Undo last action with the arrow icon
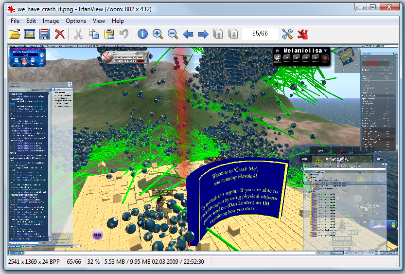 (x=124, y=34)
